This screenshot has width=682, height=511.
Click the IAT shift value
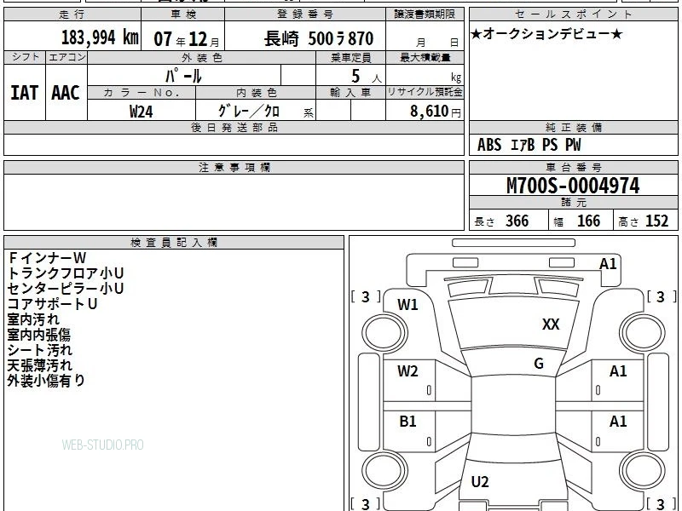[x=25, y=93]
